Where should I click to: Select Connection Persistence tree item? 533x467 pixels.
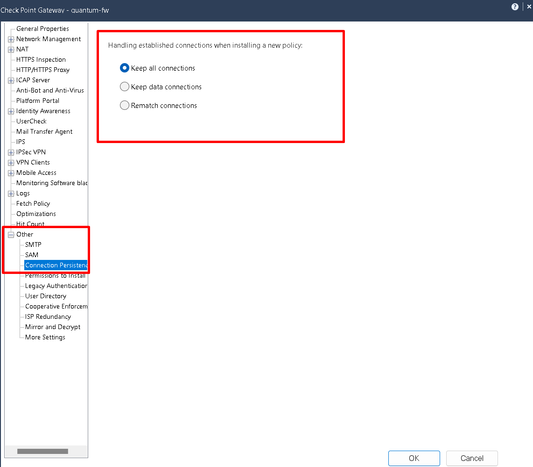point(56,265)
